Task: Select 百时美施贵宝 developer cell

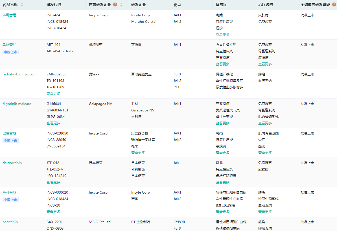Action: (141, 74)
